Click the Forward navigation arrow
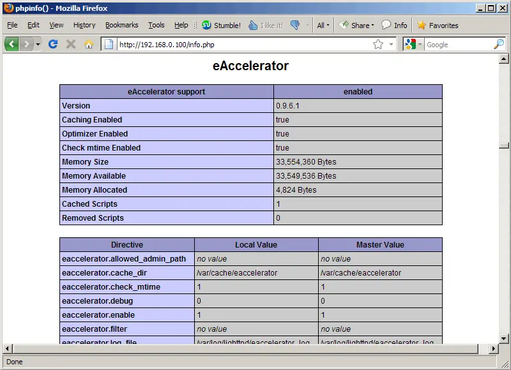The width and height of the screenshot is (511, 370). [x=26, y=44]
